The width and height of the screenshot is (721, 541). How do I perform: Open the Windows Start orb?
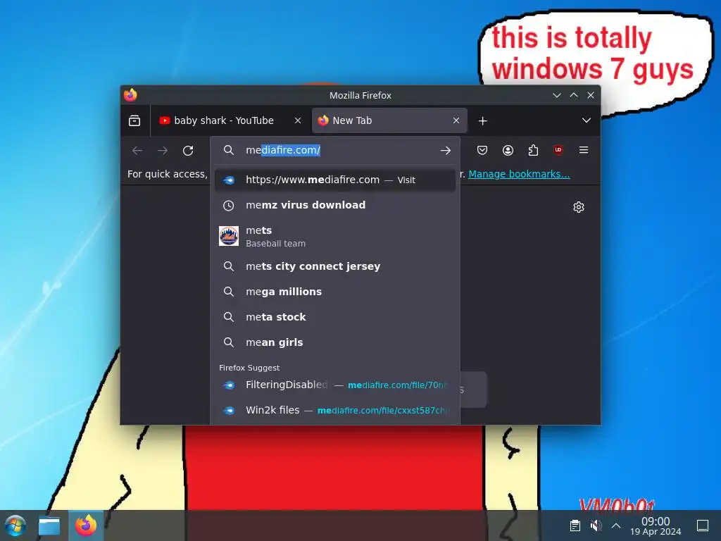pyautogui.click(x=15, y=526)
